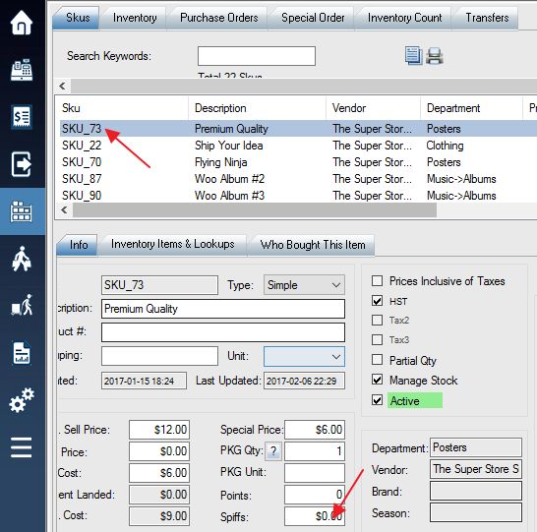Enable Prices Inclusive of Taxes checkbox
537x532 pixels.
[x=377, y=280]
